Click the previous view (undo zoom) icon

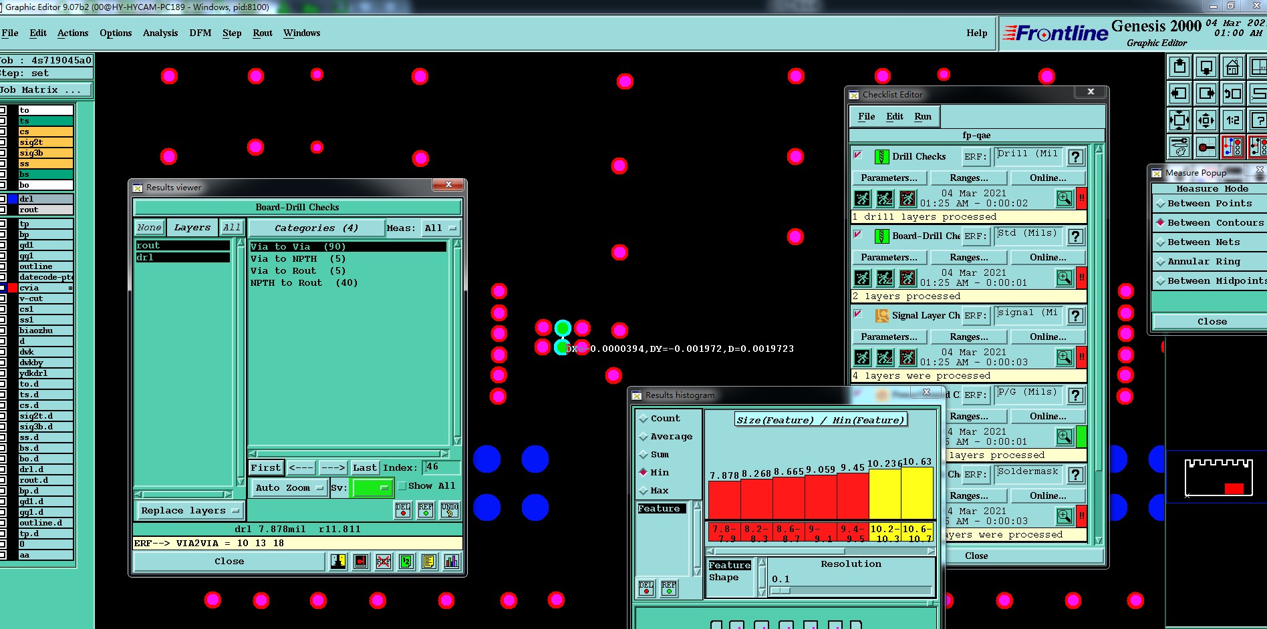pos(1232,93)
